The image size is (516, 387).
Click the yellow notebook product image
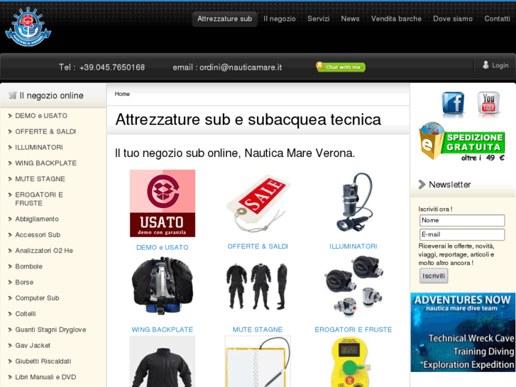[258, 361]
